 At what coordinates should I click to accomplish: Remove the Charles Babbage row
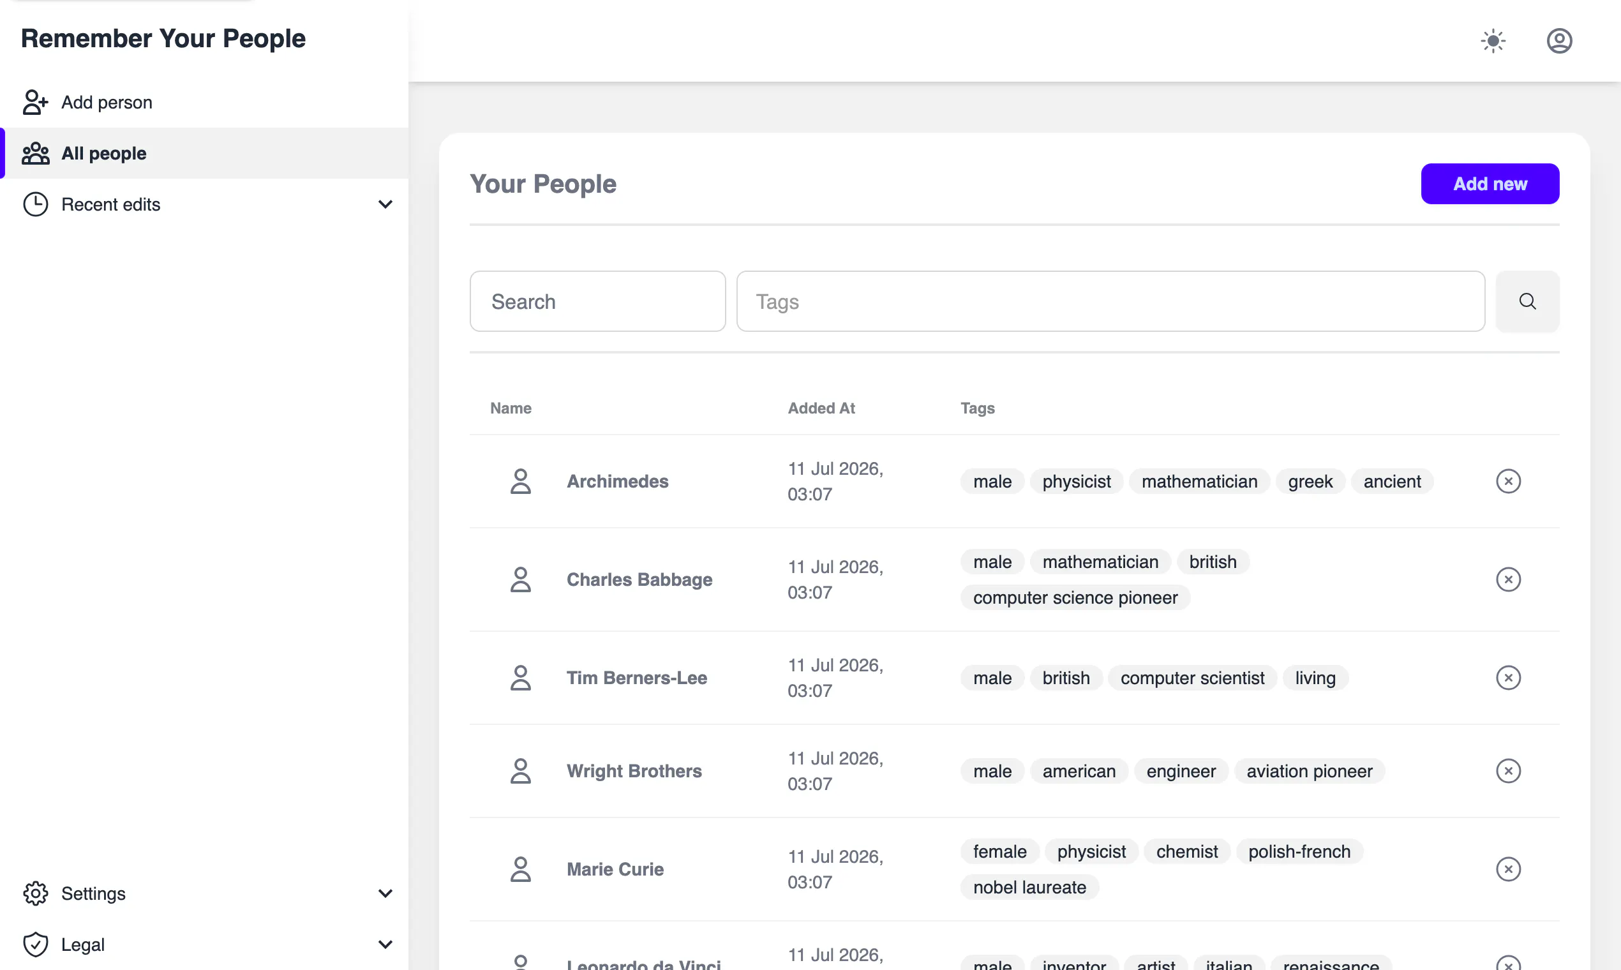1508,579
